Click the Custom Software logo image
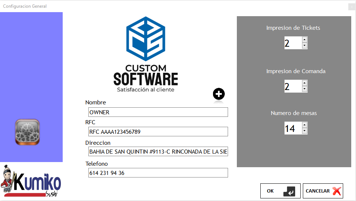 click(146, 54)
